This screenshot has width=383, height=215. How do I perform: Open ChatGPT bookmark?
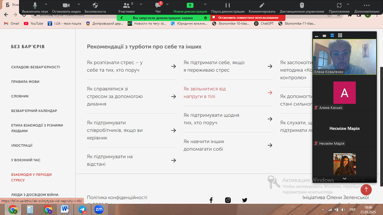point(264,24)
